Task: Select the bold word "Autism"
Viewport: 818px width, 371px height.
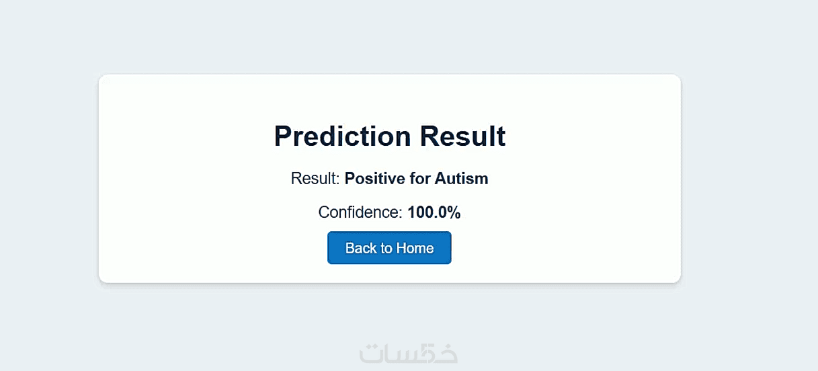Action: pos(461,179)
